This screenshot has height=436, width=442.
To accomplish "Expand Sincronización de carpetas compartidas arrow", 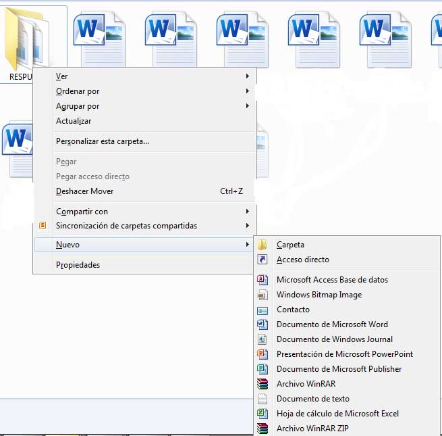I will pyautogui.click(x=247, y=225).
